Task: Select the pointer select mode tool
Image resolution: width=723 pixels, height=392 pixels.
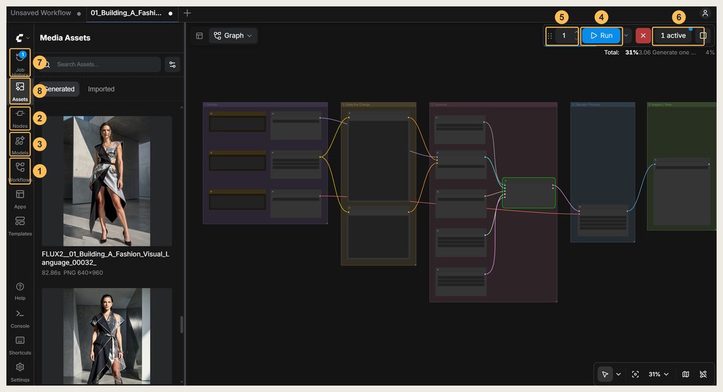Action: [605, 374]
